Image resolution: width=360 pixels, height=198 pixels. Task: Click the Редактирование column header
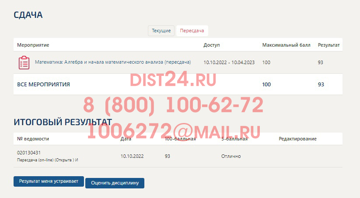coord(297,139)
